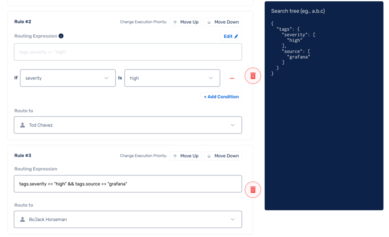Click the "grafana" value in the JSON panel
Screen dimensions: 389x237
298,57
